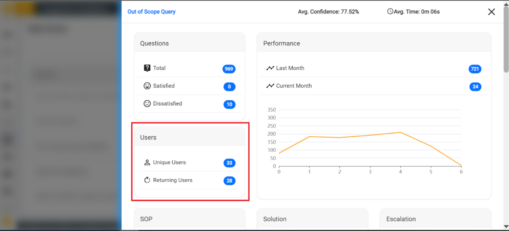
Task: Select the 33 unique users badge
Action: tap(229, 163)
